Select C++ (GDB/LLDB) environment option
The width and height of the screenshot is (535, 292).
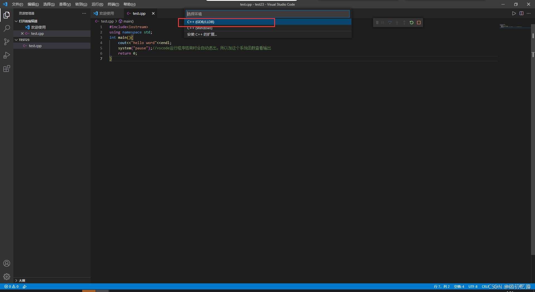[267, 22]
